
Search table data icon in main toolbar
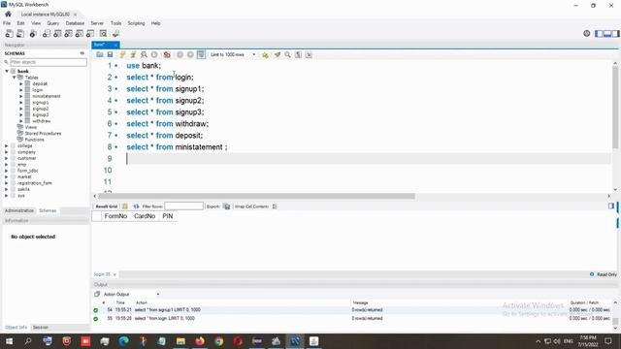pyautogui.click(x=104, y=34)
